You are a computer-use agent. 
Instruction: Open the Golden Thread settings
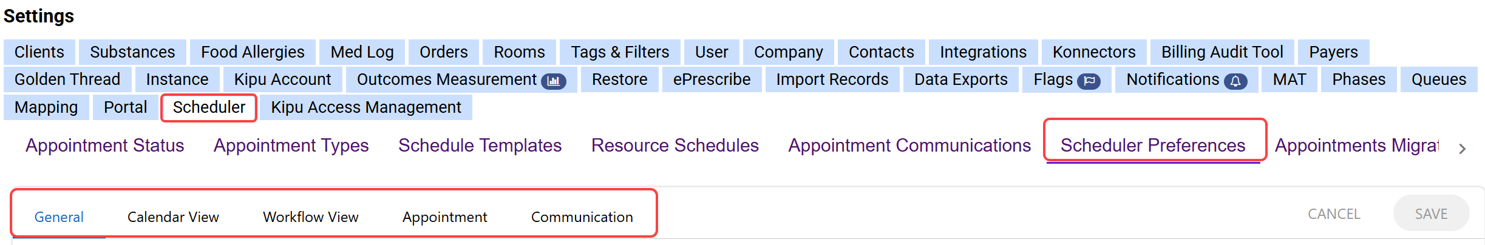pyautogui.click(x=67, y=79)
